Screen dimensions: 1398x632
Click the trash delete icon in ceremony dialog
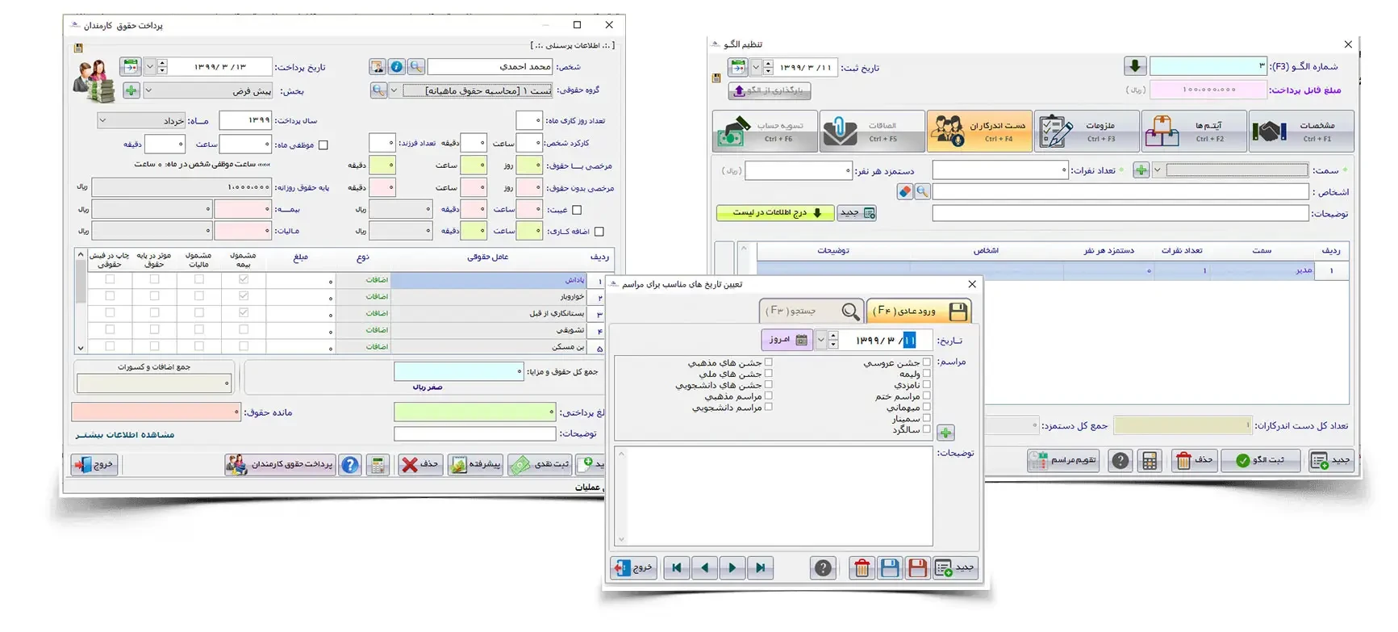coord(862,568)
